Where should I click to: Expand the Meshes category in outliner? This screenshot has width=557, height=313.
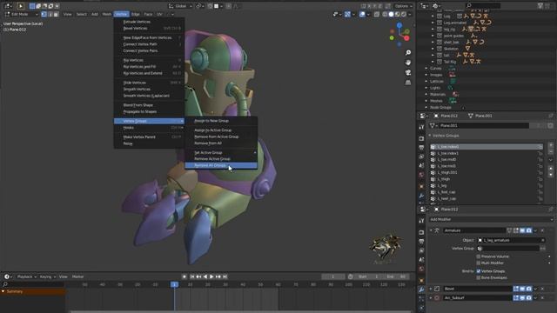426,101
